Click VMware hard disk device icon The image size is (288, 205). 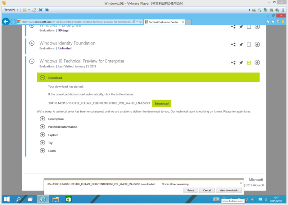(254, 10)
